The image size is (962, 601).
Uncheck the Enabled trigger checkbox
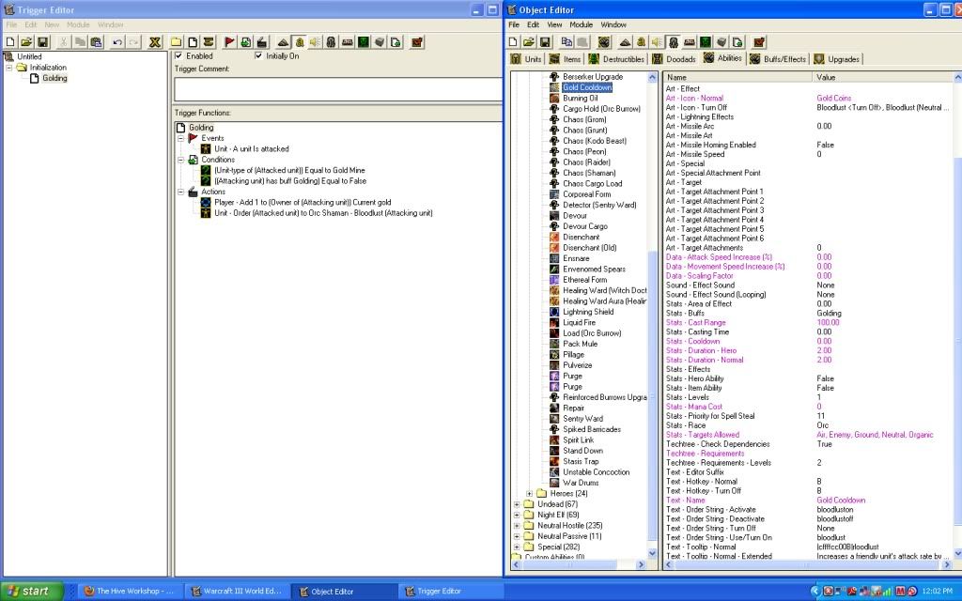pyautogui.click(x=178, y=55)
